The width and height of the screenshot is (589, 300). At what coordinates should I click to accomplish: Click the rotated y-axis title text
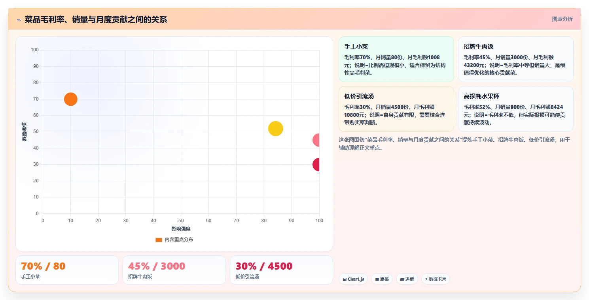24,132
